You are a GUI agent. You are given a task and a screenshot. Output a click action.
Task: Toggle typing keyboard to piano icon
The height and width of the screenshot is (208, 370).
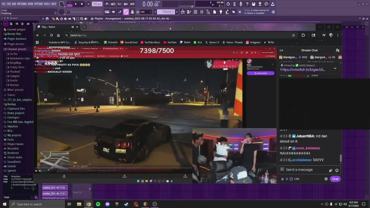(107, 12)
